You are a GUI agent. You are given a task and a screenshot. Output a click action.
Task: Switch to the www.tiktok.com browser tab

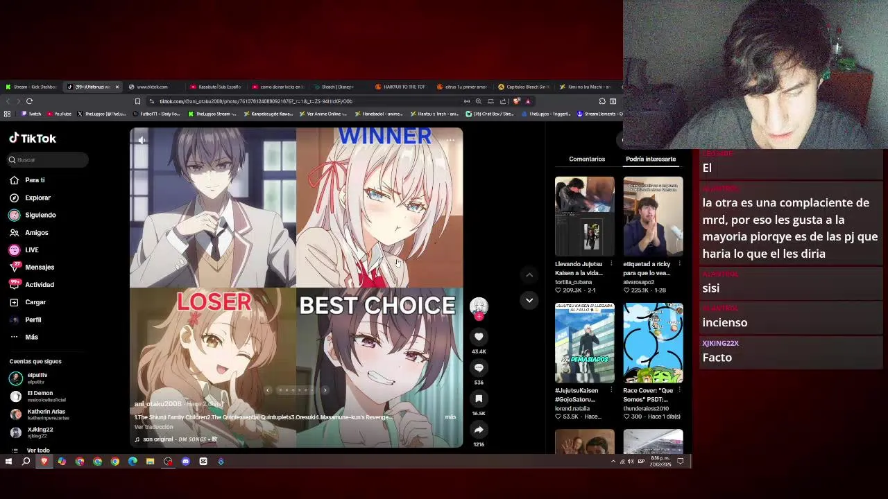[x=152, y=87]
